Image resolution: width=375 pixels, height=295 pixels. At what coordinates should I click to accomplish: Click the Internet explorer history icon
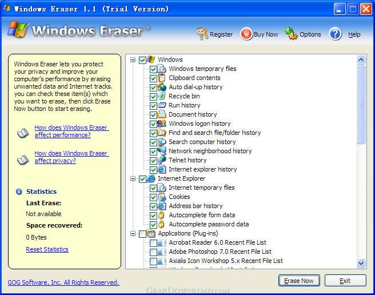pyautogui.click(x=162, y=169)
